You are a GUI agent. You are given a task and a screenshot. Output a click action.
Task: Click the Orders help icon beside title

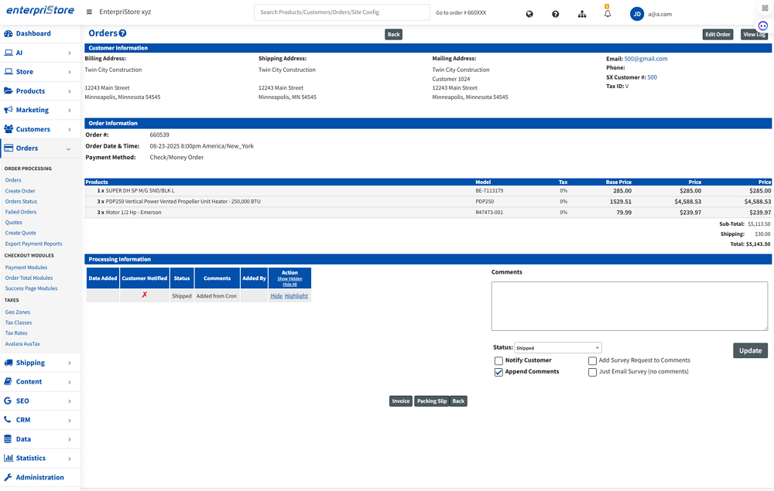point(123,34)
